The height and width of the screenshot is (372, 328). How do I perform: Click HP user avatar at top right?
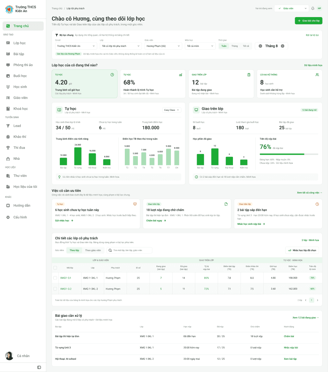pyautogui.click(x=319, y=8)
